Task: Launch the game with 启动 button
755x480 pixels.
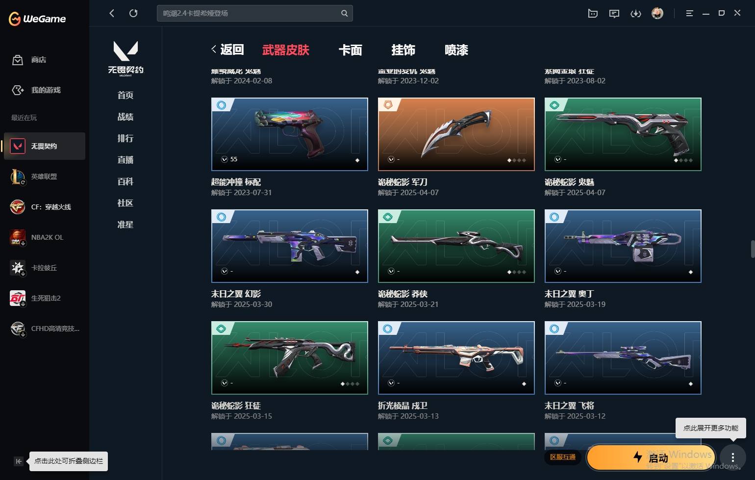Action: point(651,457)
